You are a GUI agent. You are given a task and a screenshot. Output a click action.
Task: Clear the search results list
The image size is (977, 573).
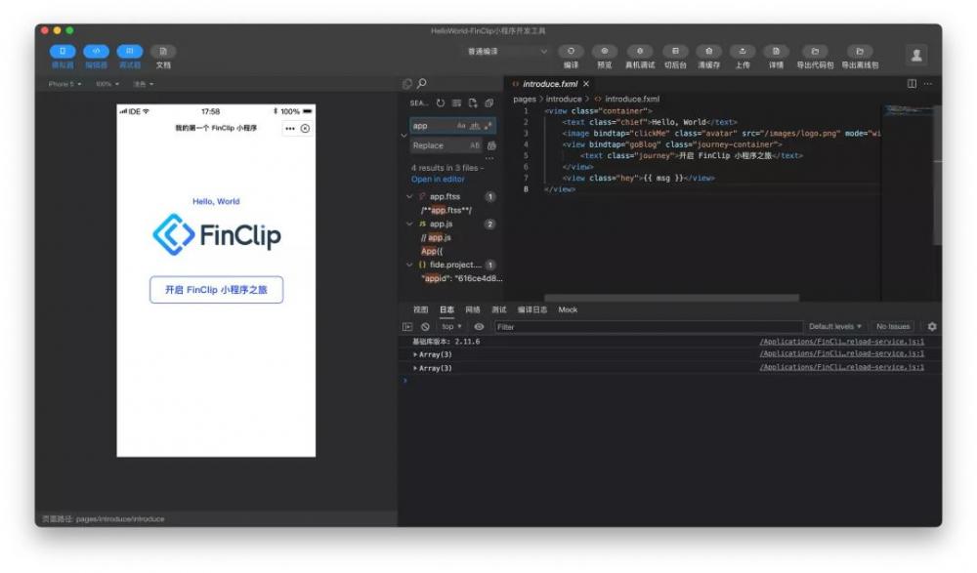456,103
